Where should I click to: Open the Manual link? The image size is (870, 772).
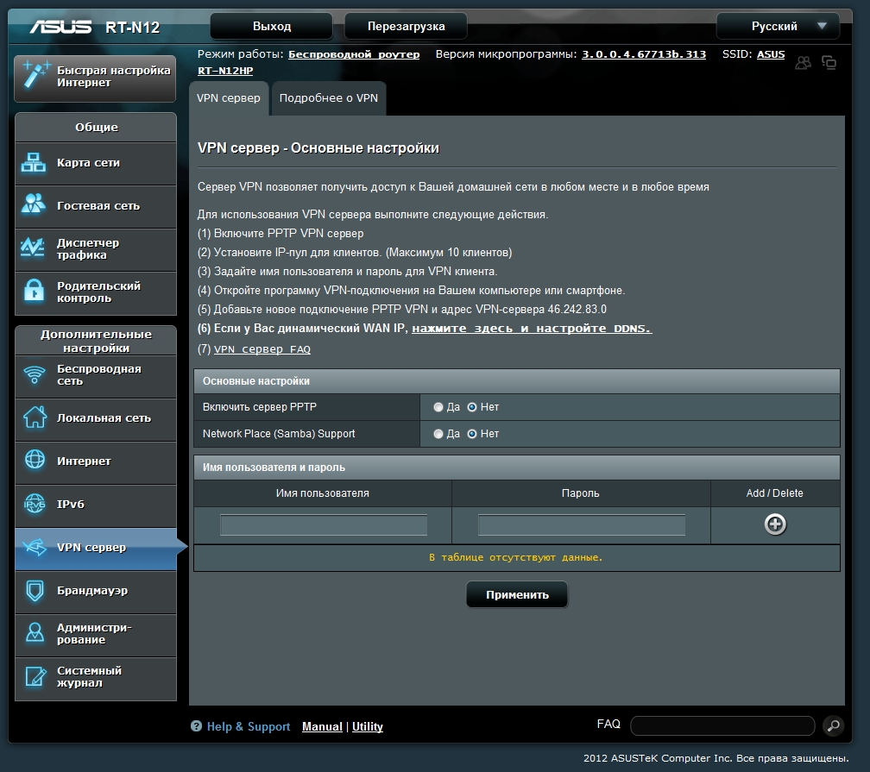click(x=322, y=726)
